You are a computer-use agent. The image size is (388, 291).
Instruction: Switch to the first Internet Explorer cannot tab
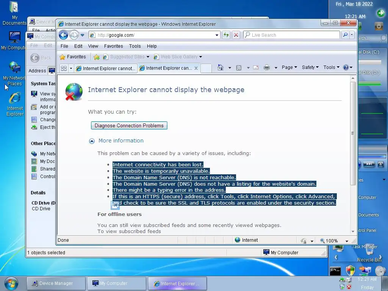pyautogui.click(x=106, y=68)
